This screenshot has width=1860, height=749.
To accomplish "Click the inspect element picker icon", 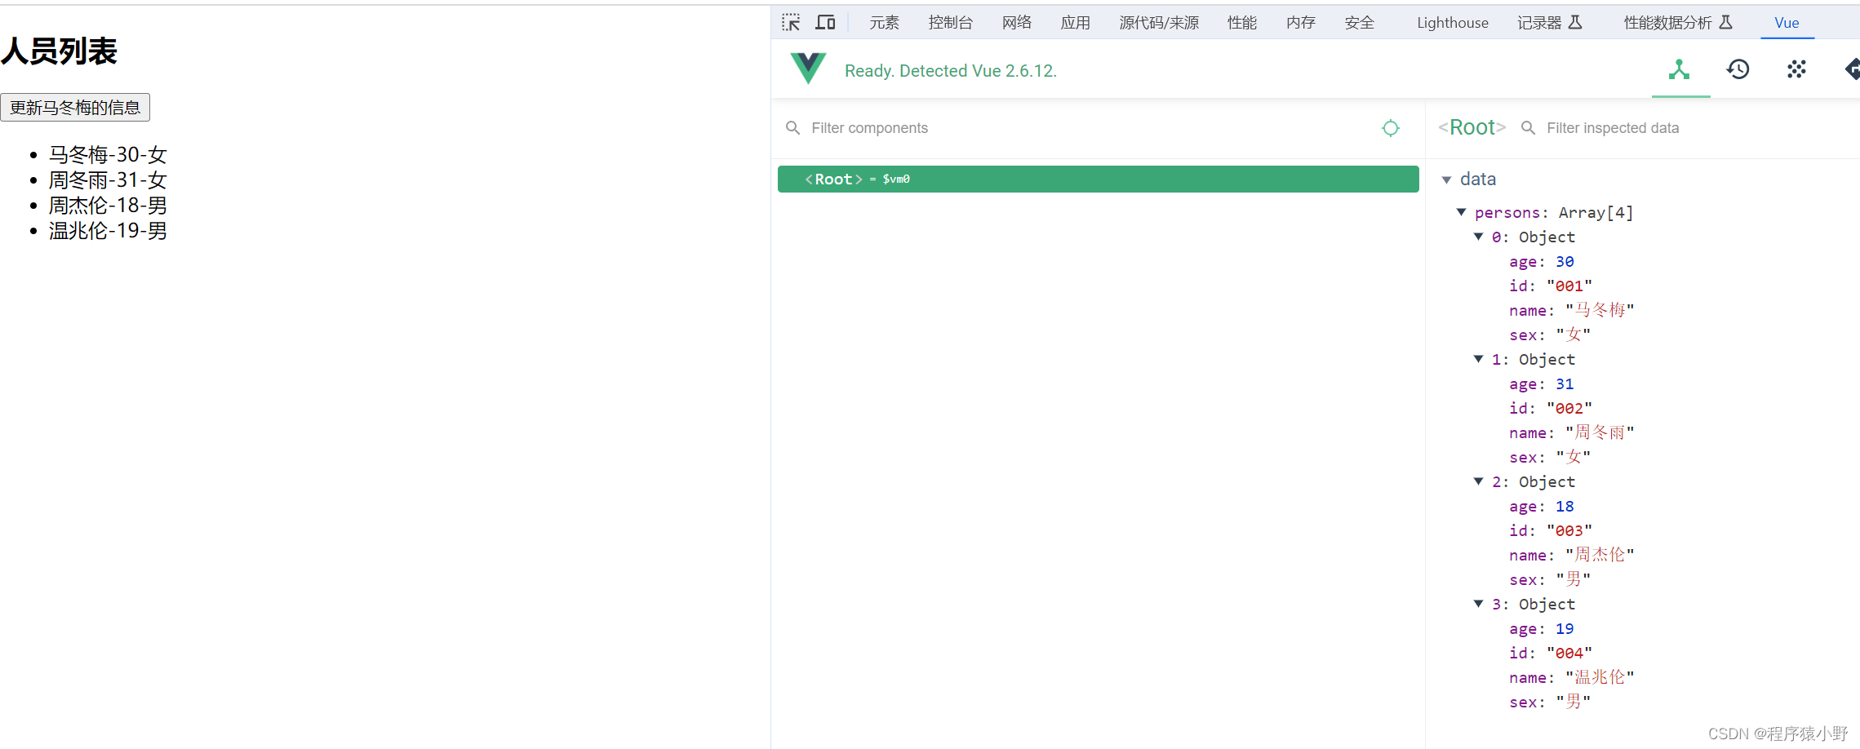I will coord(790,22).
